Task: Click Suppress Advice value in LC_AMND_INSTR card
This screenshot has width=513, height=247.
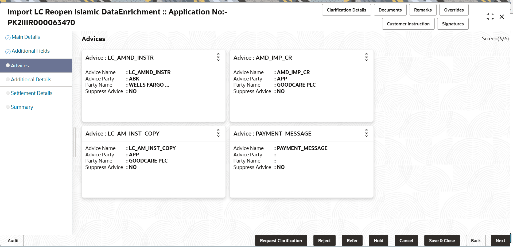Action: (133, 91)
